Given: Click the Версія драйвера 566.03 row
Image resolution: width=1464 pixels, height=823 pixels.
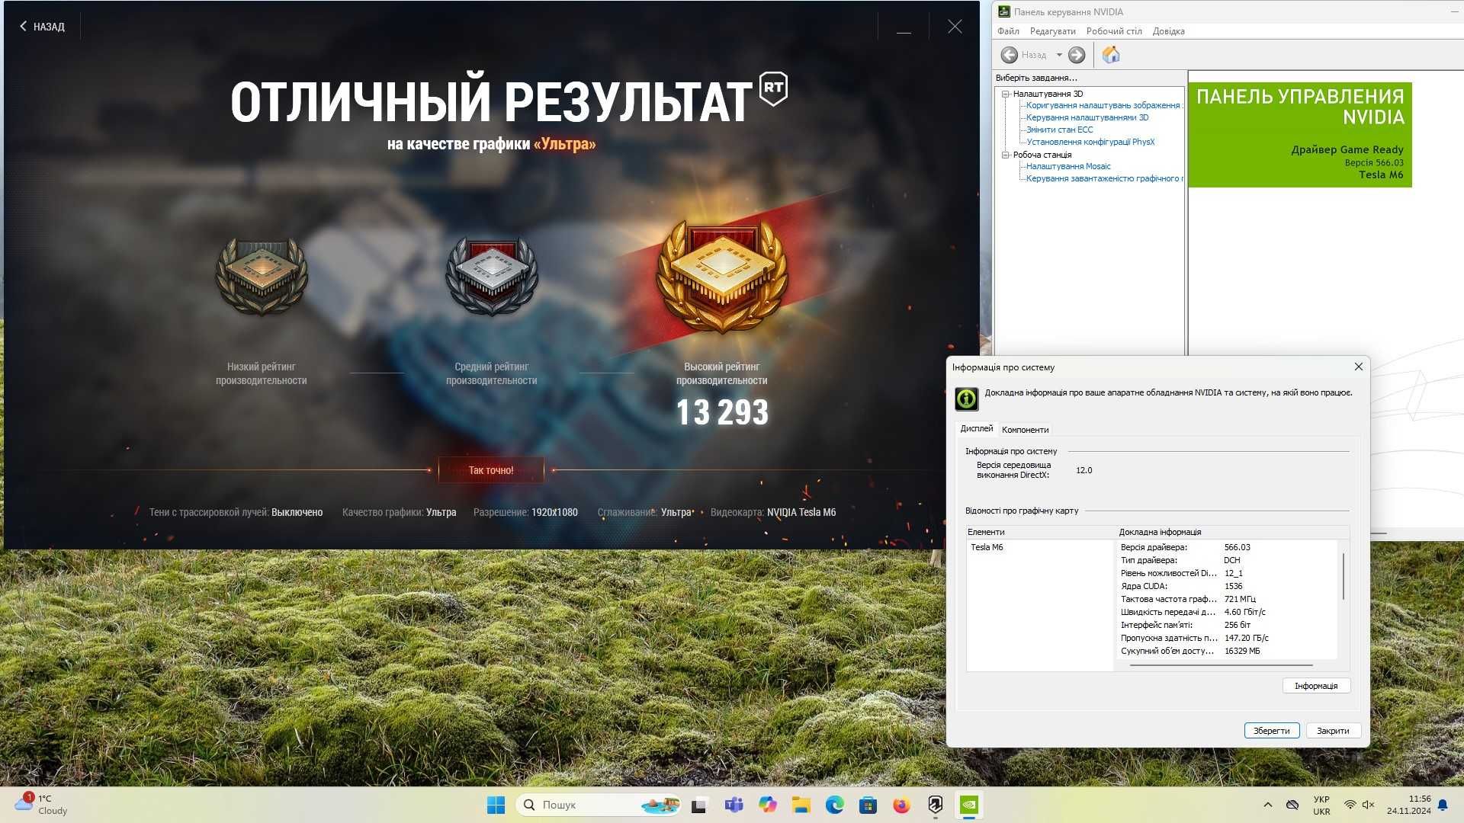Looking at the screenshot, I should pos(1226,547).
